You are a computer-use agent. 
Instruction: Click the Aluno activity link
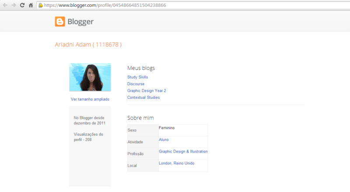point(164,140)
